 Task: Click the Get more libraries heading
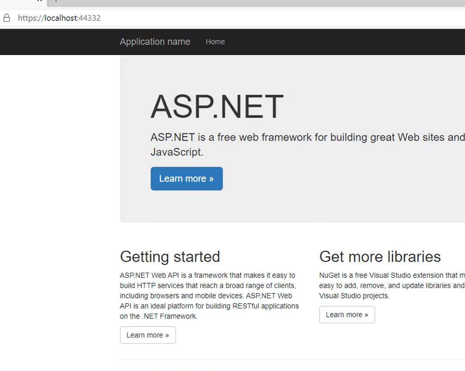380,257
